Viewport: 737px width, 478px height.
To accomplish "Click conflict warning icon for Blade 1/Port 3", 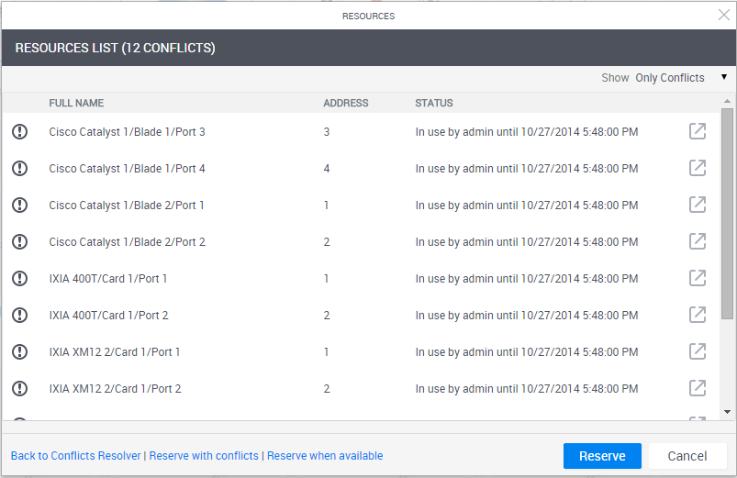I will click(20, 132).
